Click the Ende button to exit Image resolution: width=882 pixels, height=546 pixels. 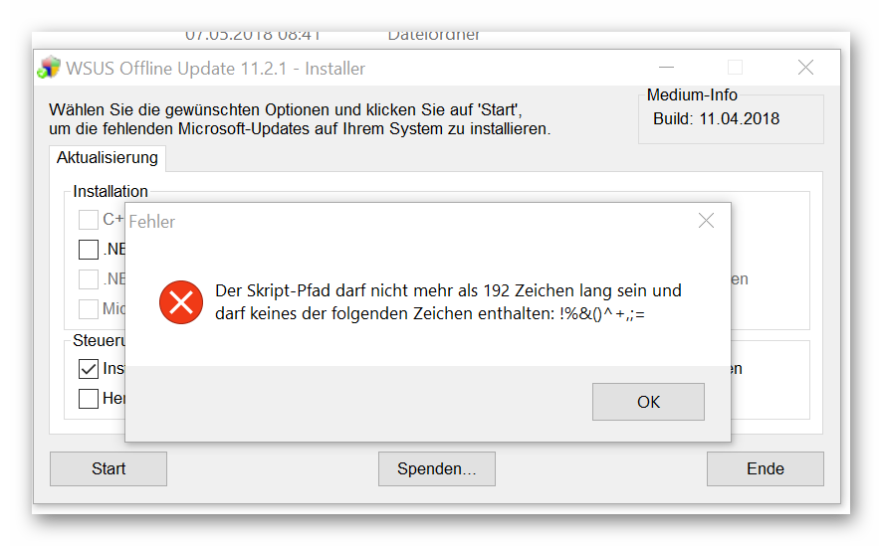click(765, 468)
